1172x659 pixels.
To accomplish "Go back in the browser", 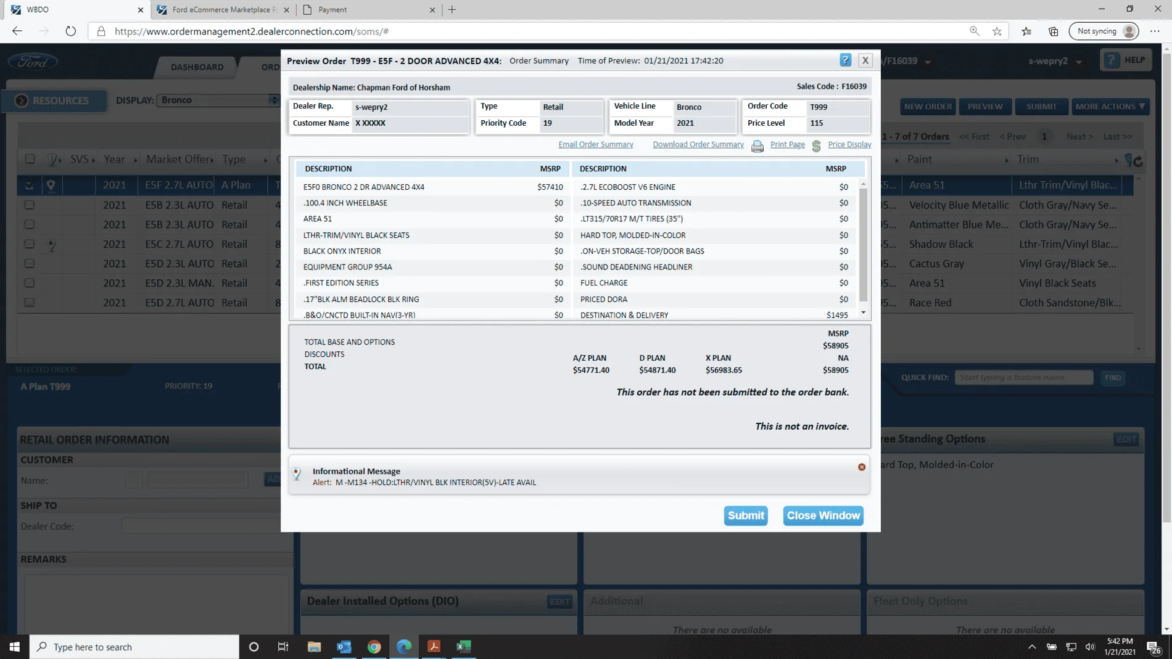I will tap(17, 31).
